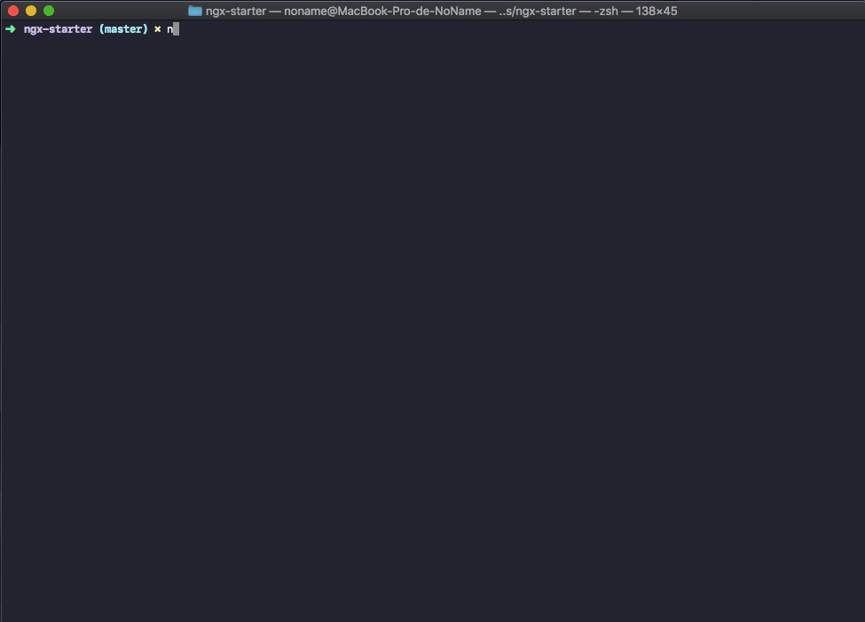This screenshot has height=622, width=865.
Task: Minimize the terminal with the yellow button
Action: (x=31, y=11)
